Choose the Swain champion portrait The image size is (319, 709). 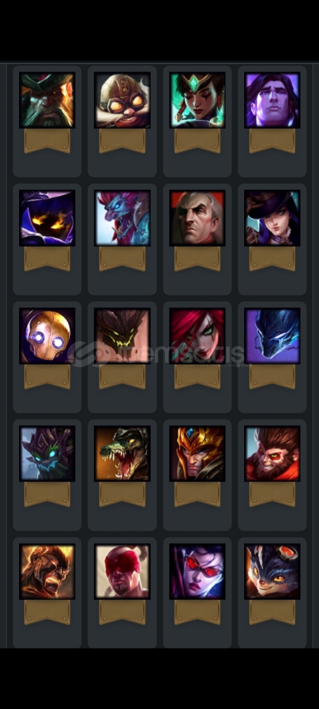[x=198, y=218]
